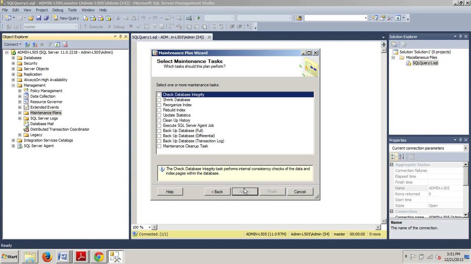
Task: Click the wrench-and-screwdriver icon in top-right toolbar
Action: (x=390, y=18)
